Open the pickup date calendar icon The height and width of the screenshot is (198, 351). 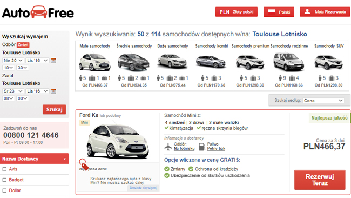[x=53, y=60]
